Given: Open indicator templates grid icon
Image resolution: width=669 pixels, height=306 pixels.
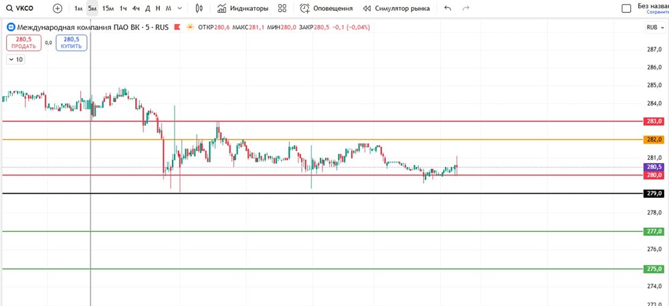Looking at the screenshot, I should (282, 8).
